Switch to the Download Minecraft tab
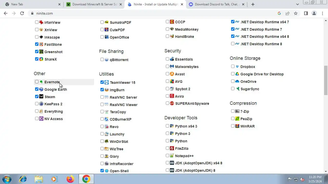This screenshot has height=184, width=328. click(x=94, y=4)
